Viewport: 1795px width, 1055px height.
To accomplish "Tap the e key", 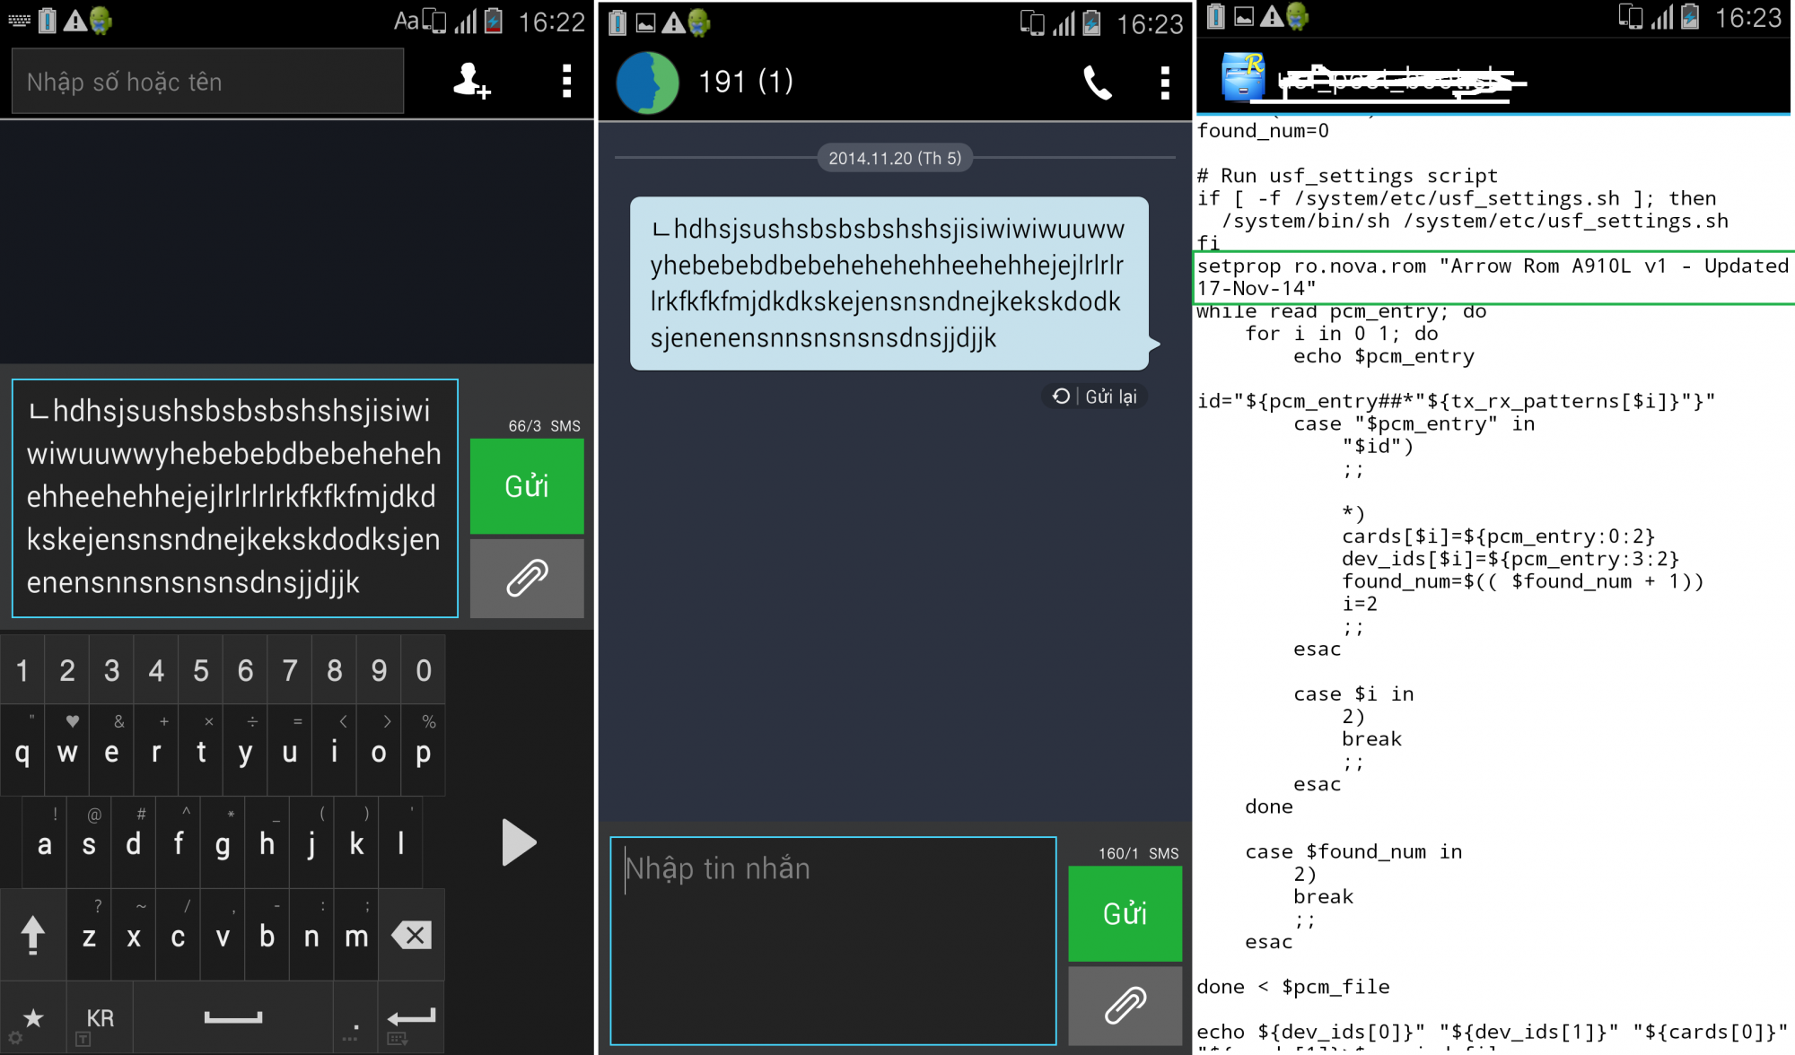I will tap(111, 751).
